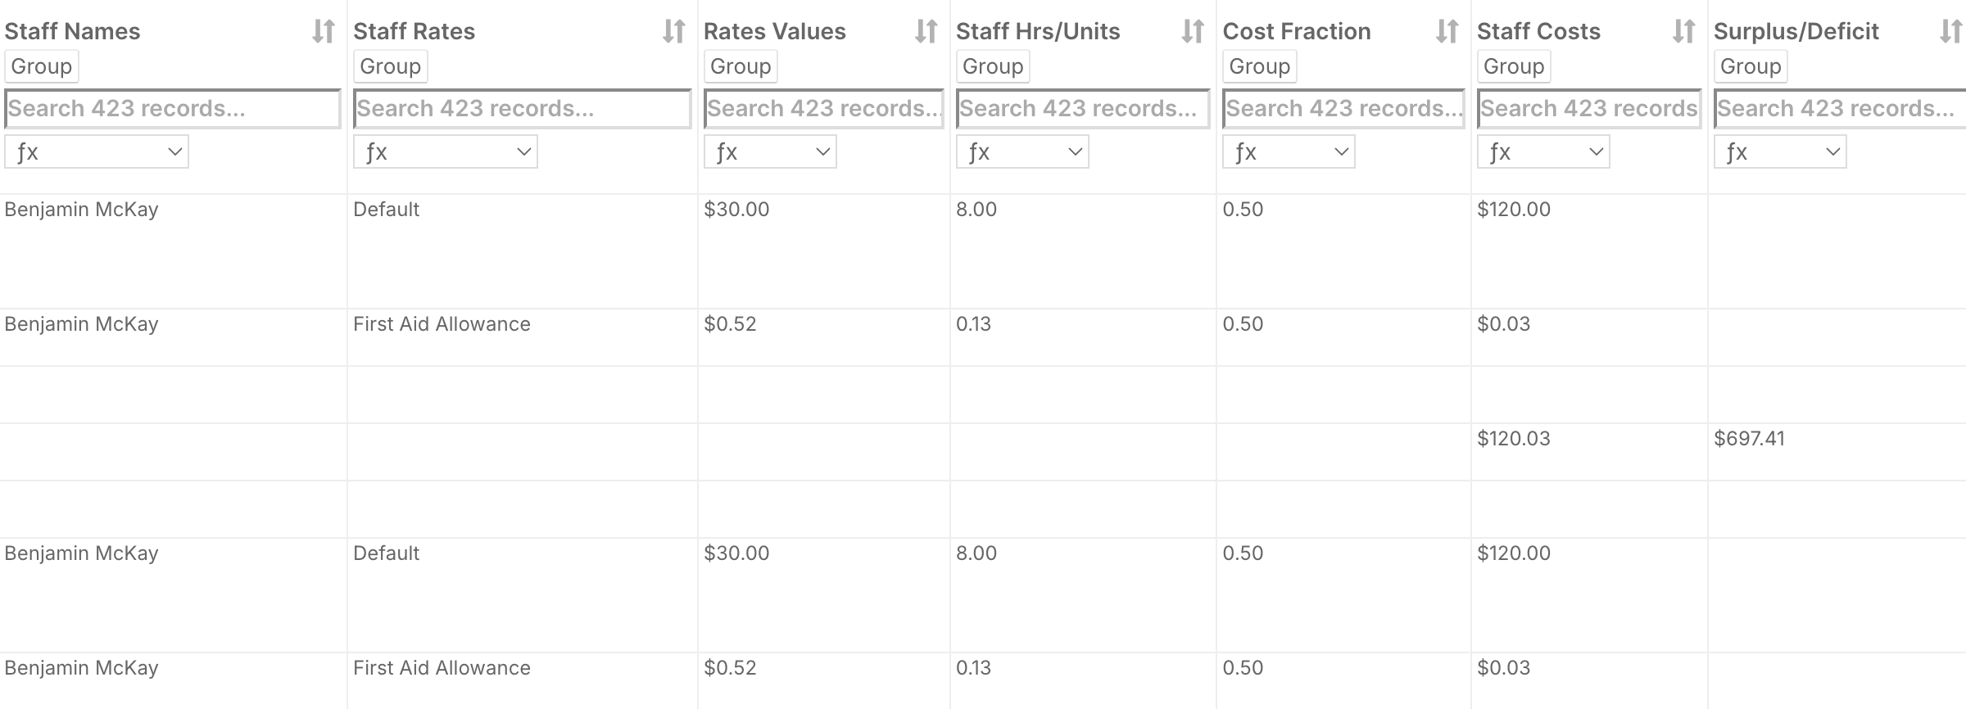
Task: Group records by Staff Names
Action: (x=41, y=66)
